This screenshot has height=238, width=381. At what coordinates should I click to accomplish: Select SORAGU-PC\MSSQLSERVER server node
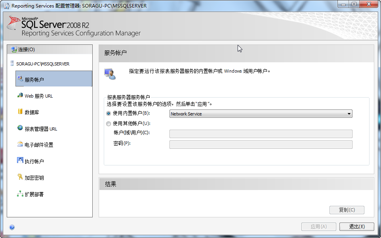click(x=43, y=64)
